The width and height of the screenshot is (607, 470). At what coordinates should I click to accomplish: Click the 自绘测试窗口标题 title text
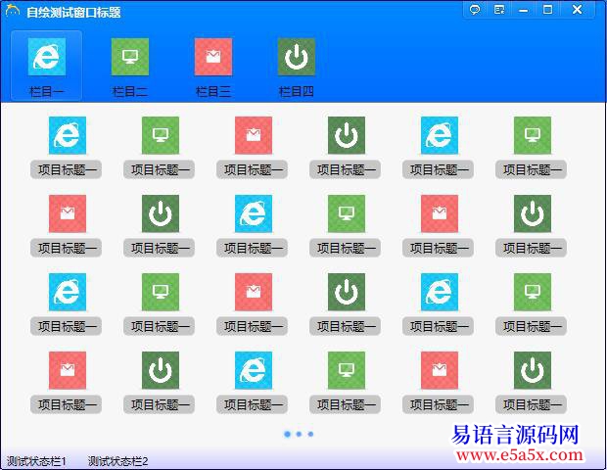(73, 13)
